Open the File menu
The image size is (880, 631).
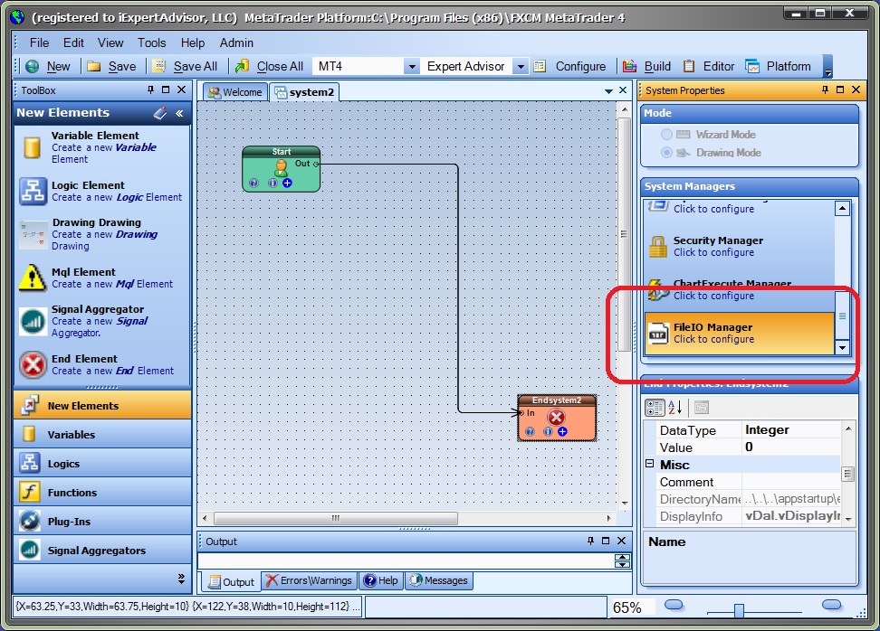pos(39,42)
